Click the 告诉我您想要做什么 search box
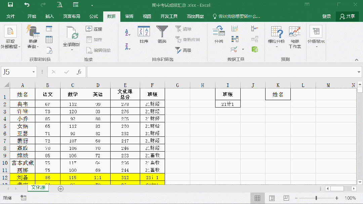363x204 pixels. pos(237,16)
